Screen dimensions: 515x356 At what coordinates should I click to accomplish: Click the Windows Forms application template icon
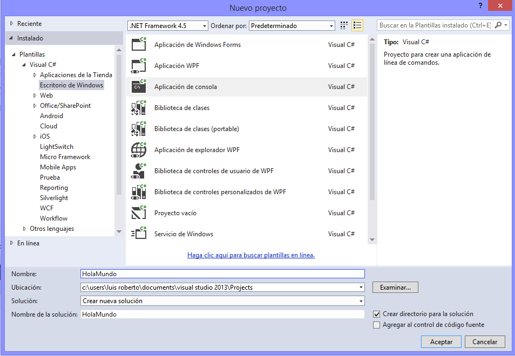tap(139, 45)
